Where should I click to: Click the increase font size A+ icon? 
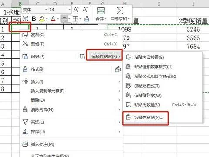76,10
